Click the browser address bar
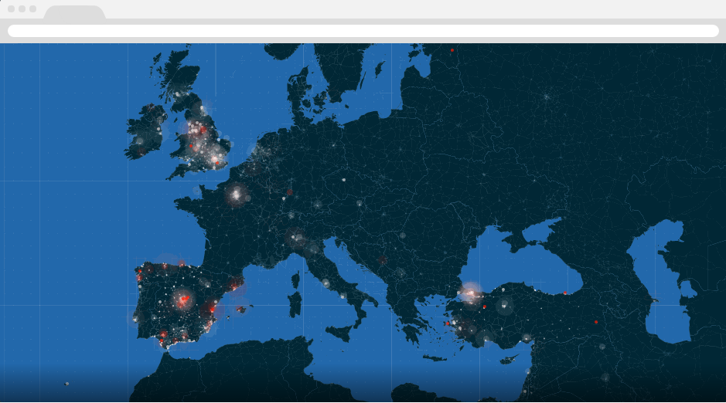This screenshot has width=726, height=403. click(x=363, y=31)
